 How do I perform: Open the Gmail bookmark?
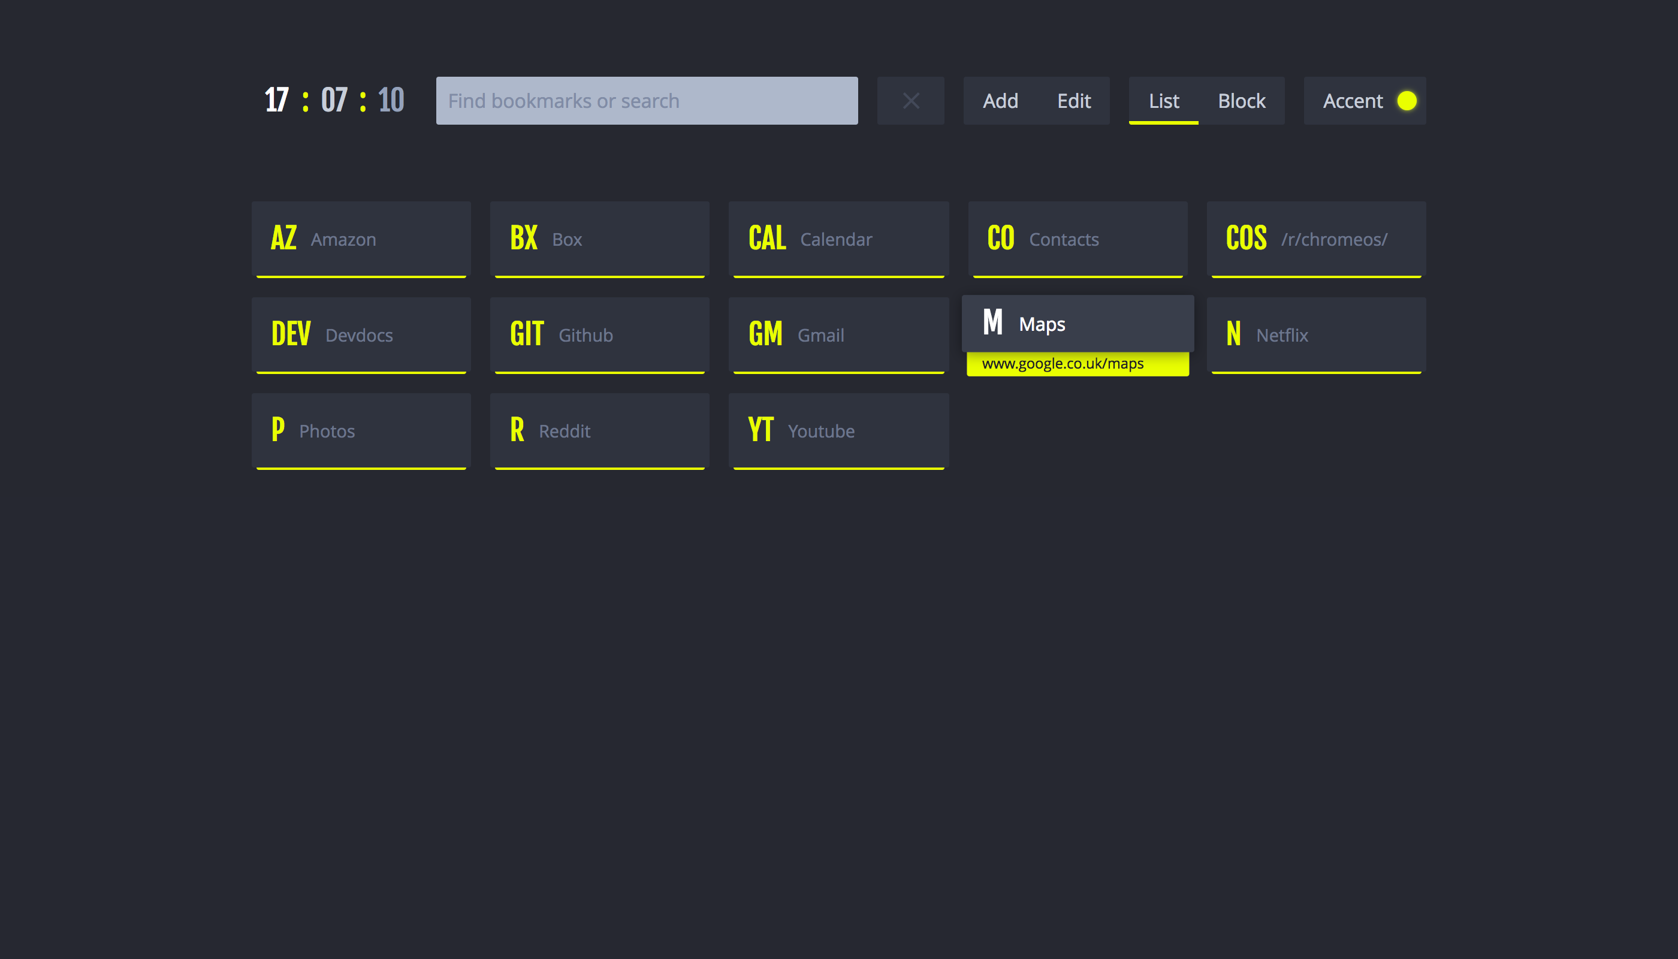(x=838, y=335)
